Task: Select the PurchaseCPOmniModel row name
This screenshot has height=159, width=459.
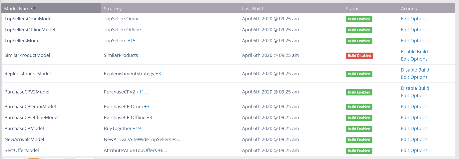Action: pyautogui.click(x=30, y=107)
